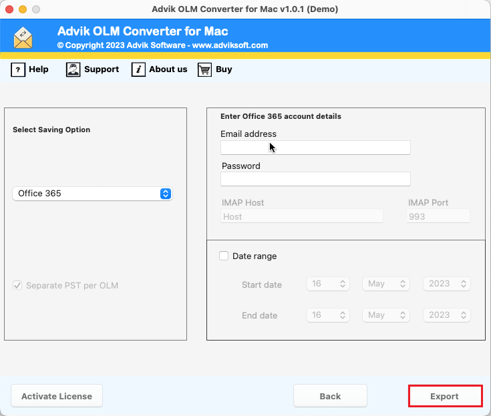This screenshot has width=491, height=416.
Task: Click the copyright www.adviksoft.com text
Action: [x=162, y=45]
